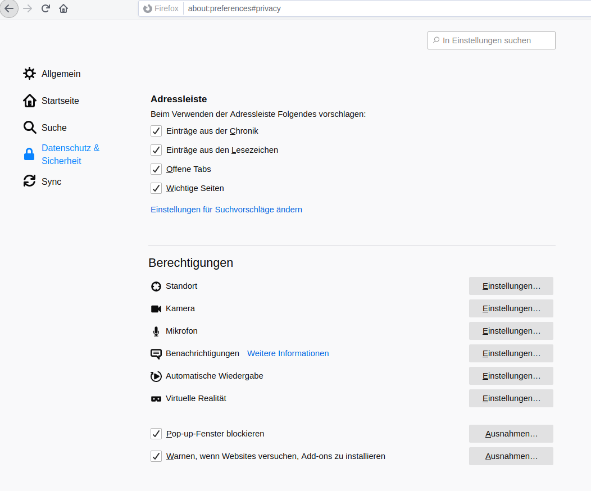Select Datenschutz & Sicherheit category
This screenshot has height=491, width=591.
pos(70,154)
